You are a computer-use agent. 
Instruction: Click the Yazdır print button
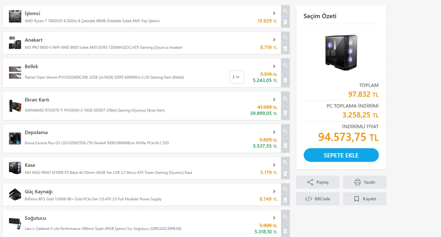[365, 182]
